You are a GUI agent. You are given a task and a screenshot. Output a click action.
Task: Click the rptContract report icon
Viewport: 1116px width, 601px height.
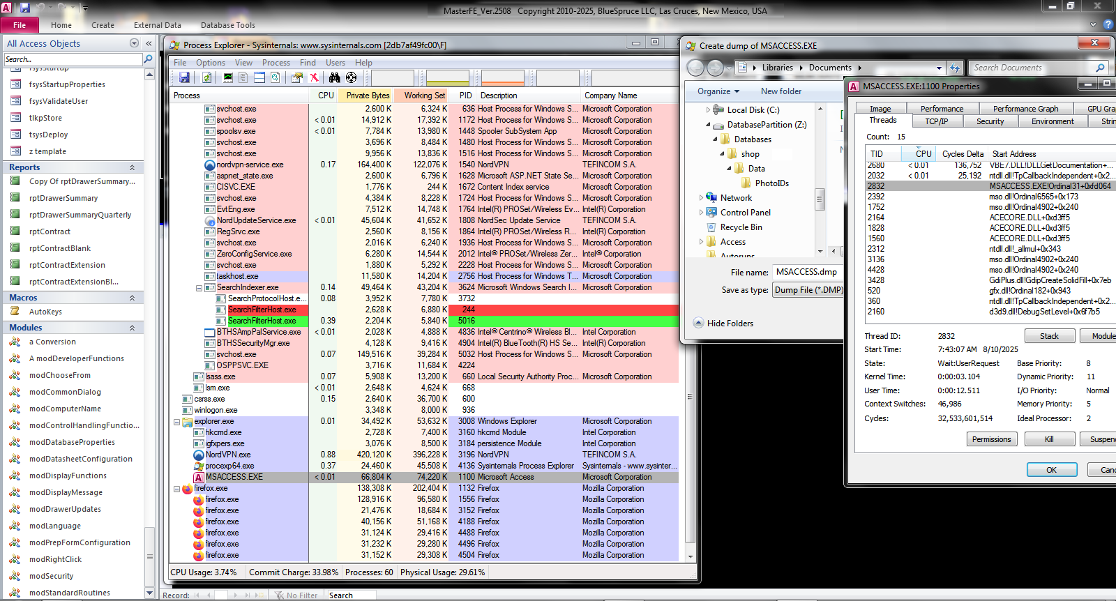15,231
